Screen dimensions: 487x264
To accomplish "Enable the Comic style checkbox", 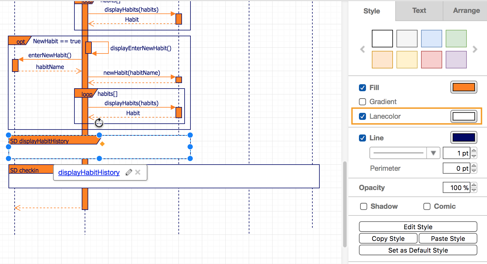I will point(427,206).
